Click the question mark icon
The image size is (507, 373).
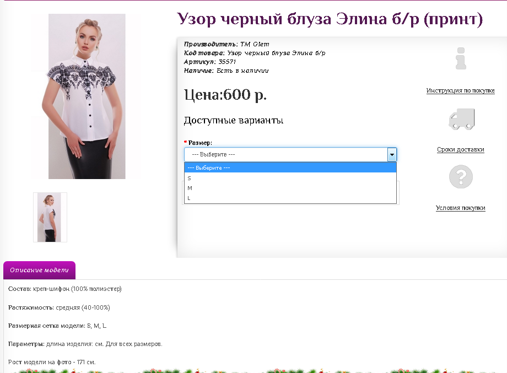coord(461,177)
